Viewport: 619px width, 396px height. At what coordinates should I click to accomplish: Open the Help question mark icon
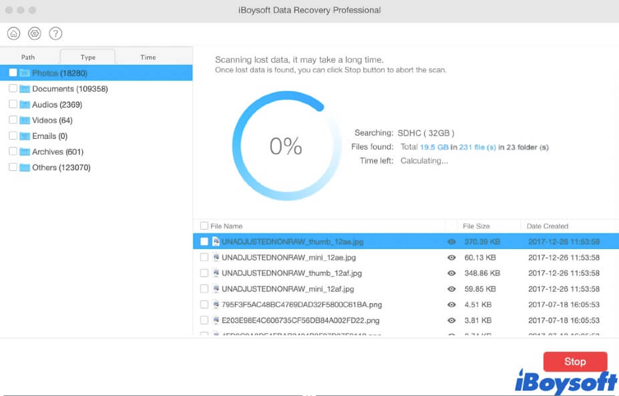coord(55,33)
